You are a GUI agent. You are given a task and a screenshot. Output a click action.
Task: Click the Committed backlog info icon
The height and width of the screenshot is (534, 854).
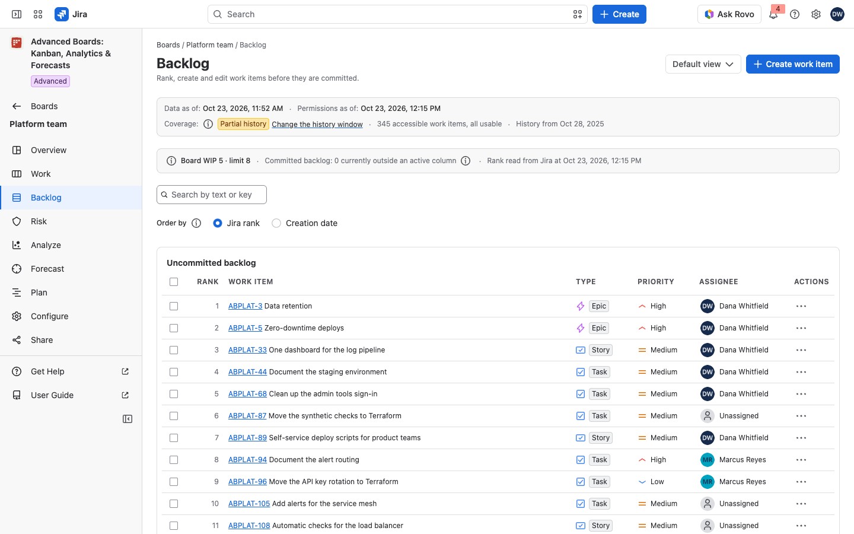[466, 161]
